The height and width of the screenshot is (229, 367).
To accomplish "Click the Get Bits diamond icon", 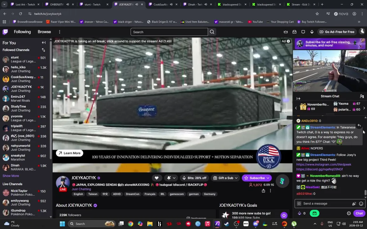I will 312,32.
